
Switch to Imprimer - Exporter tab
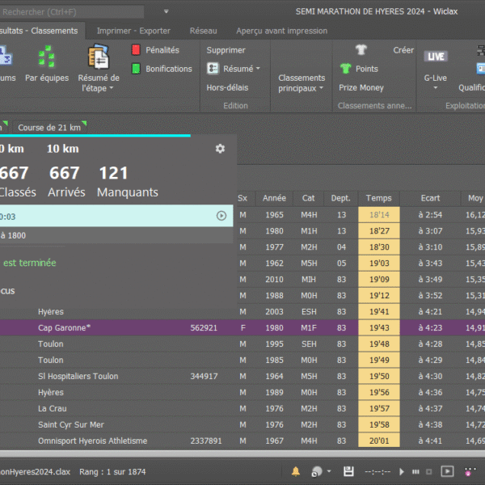133,31
